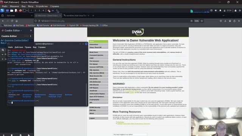Image resolution: width=242 pixels, height=136 pixels.
Task: Switch to the Kali Linux browser tab
Action: coord(19,15)
